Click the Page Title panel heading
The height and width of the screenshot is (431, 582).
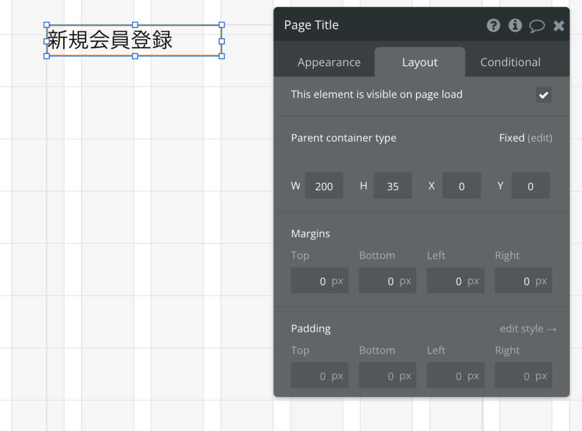pyautogui.click(x=311, y=25)
